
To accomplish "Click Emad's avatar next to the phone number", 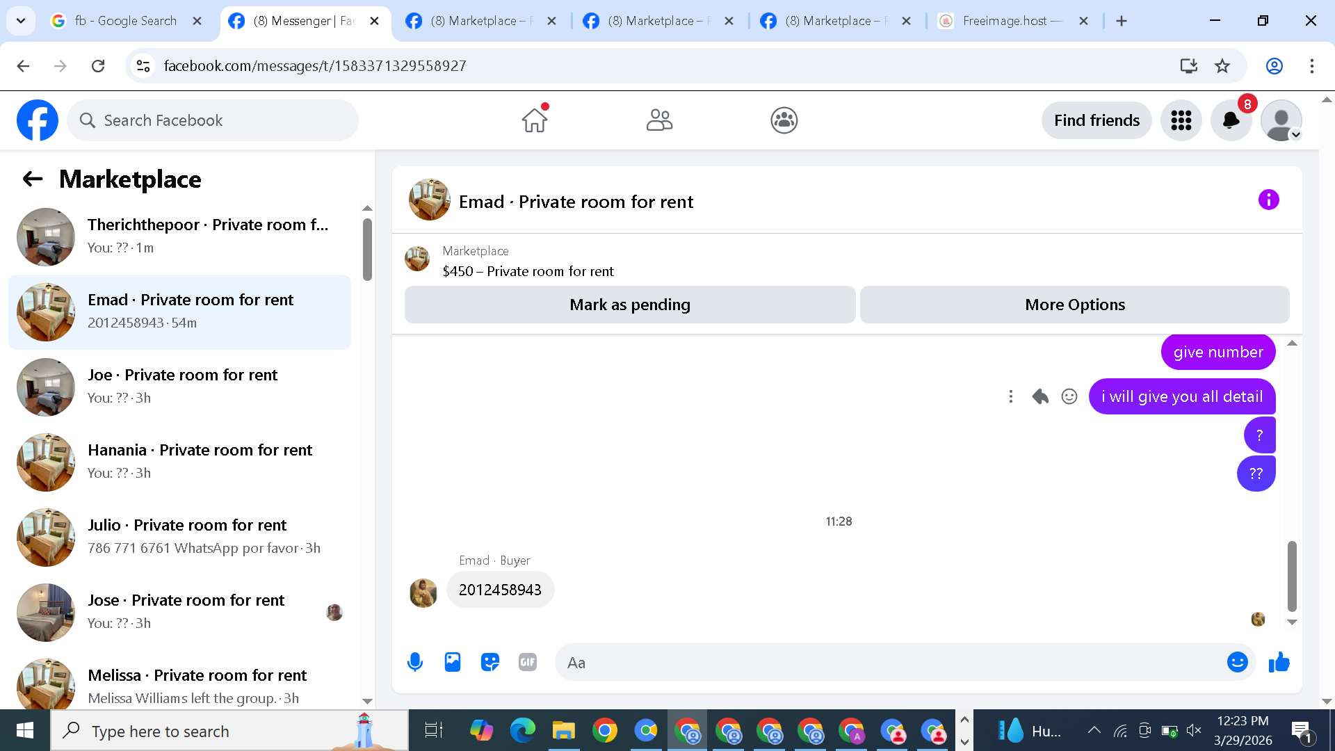I will click(x=423, y=593).
